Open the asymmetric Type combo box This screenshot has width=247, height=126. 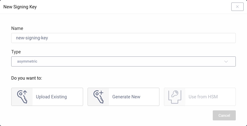[123, 61]
